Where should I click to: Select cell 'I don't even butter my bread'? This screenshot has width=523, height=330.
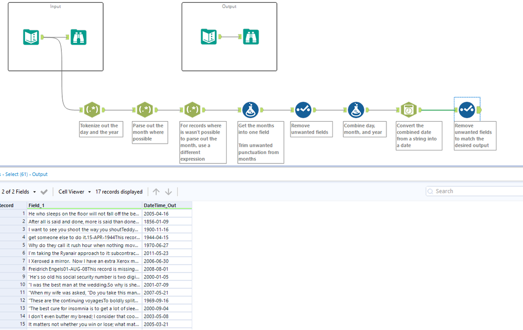84,316
